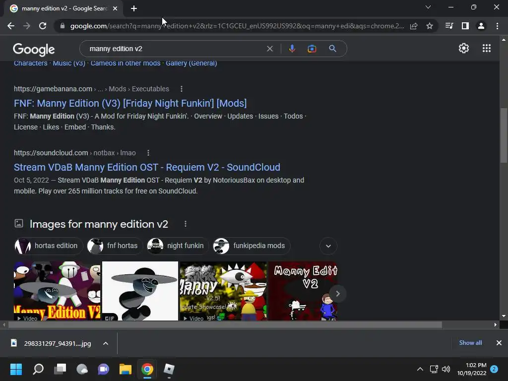Viewport: 508px width, 381px height.
Task: Open Images for manny edition v2 heading
Action: [x=99, y=224]
